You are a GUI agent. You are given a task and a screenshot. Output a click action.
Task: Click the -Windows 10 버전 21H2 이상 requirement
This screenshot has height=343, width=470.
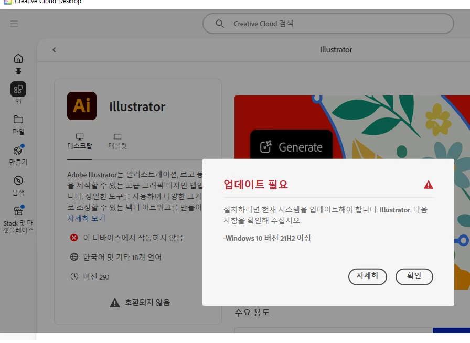click(267, 238)
